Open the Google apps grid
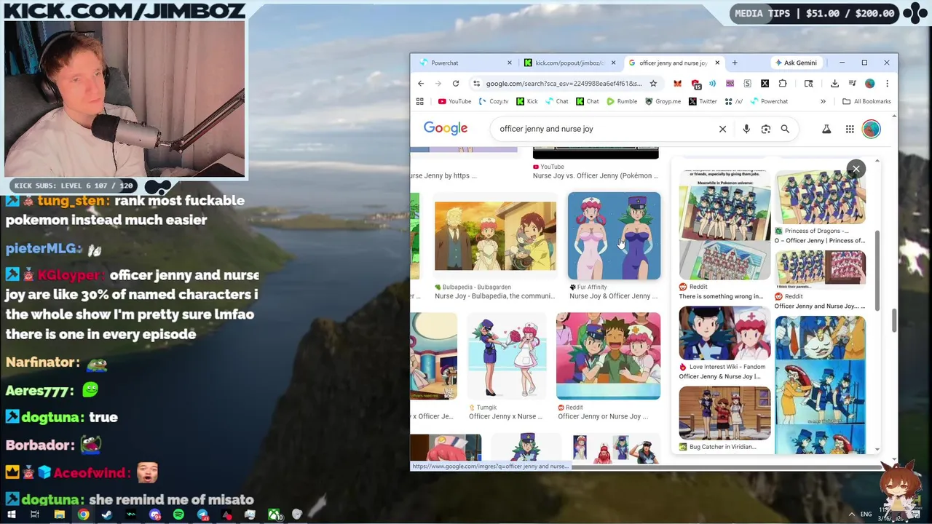The image size is (932, 524). 850,129
